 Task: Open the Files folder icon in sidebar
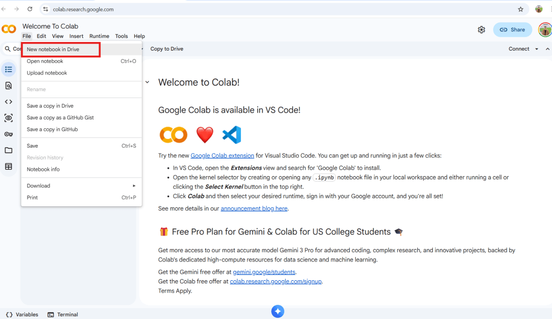(9, 150)
